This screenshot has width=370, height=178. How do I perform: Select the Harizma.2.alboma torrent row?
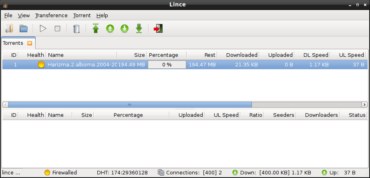click(x=185, y=64)
